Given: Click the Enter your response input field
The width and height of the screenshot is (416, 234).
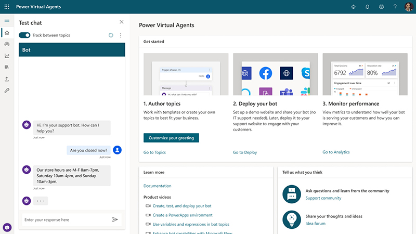Looking at the screenshot, I should pyautogui.click(x=65, y=220).
